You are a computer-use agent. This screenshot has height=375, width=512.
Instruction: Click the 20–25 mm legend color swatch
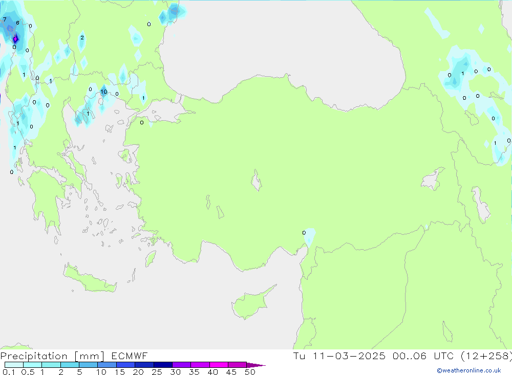point(144,365)
